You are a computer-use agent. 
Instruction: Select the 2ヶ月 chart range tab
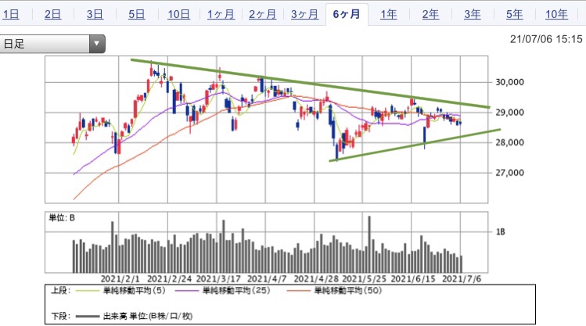pyautogui.click(x=262, y=15)
